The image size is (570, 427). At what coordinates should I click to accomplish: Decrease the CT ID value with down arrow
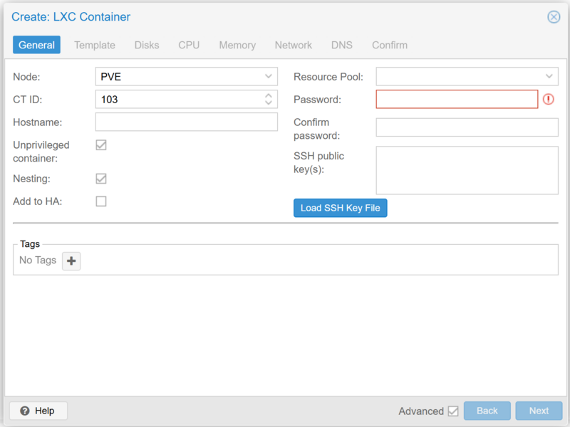(x=269, y=102)
